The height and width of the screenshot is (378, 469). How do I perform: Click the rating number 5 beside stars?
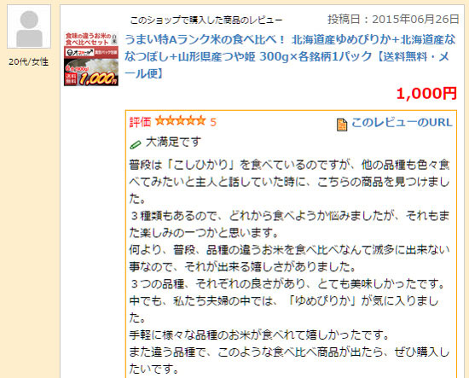(213, 122)
